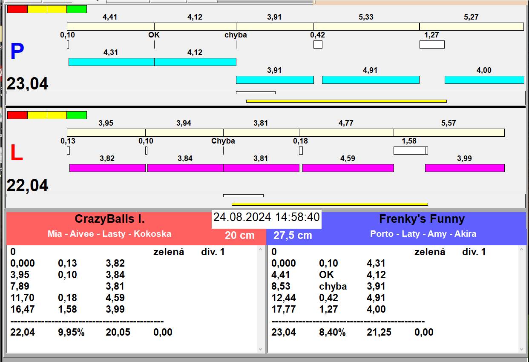Select the cyan 3,91 bar in lane P
The image size is (529, 362).
coord(275,80)
